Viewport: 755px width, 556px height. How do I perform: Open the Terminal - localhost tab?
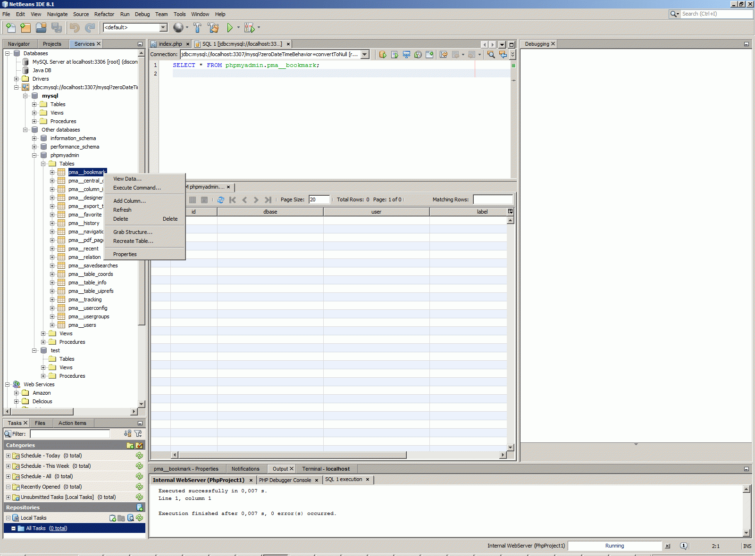[326, 469]
